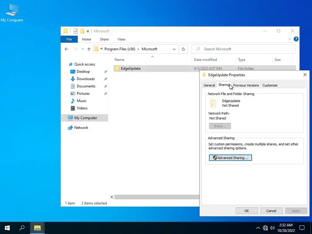Open Advanced Sharing... dialog
Screen dimensions: 312x234
tap(230, 158)
